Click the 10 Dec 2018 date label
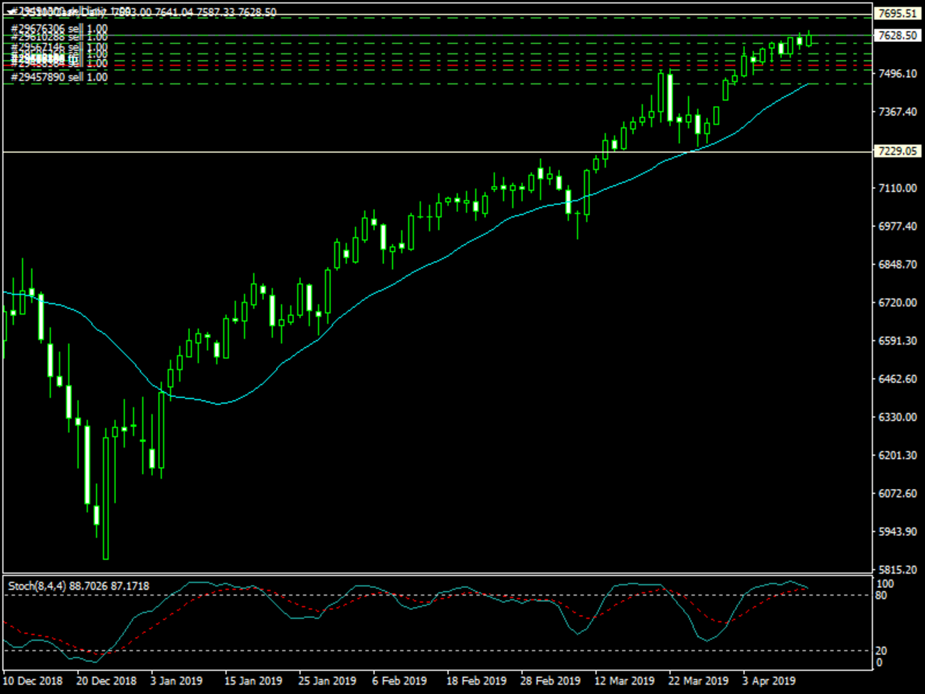The height and width of the screenshot is (694, 925). (x=33, y=680)
